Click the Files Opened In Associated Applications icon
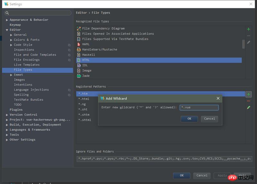This screenshot has width=257, height=184. pyautogui.click(x=79, y=34)
